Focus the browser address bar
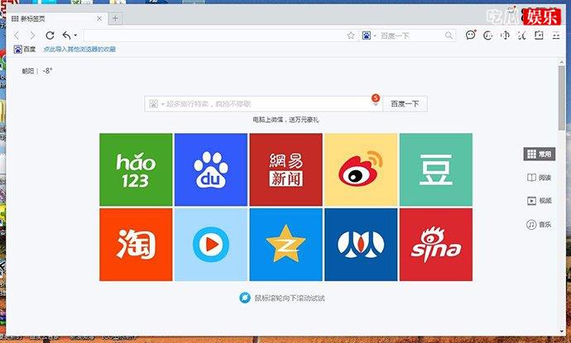This screenshot has height=343, width=571. 215,36
